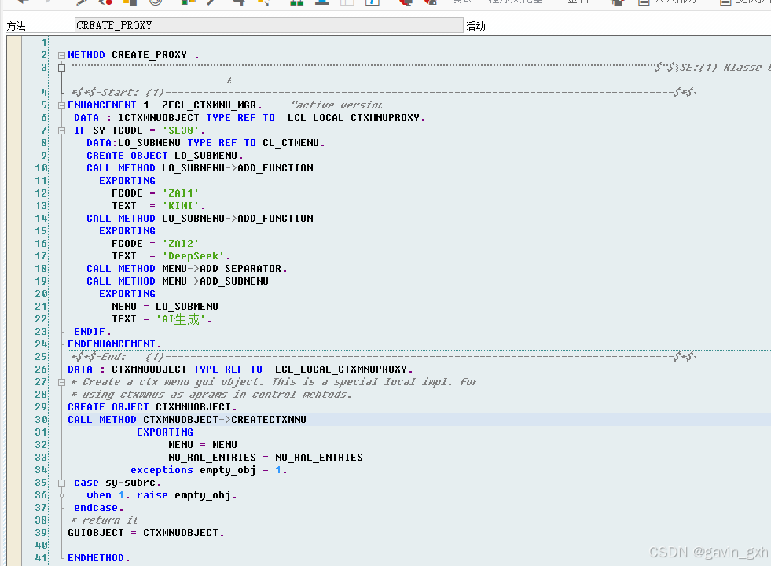Click inside the CREATE_PROXY method name field
The height and width of the screenshot is (566, 771).
(x=236, y=25)
